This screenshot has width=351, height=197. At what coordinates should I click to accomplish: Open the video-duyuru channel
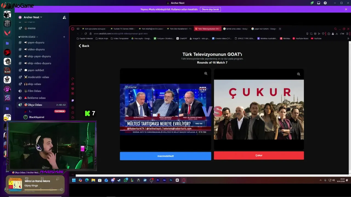[42, 49]
